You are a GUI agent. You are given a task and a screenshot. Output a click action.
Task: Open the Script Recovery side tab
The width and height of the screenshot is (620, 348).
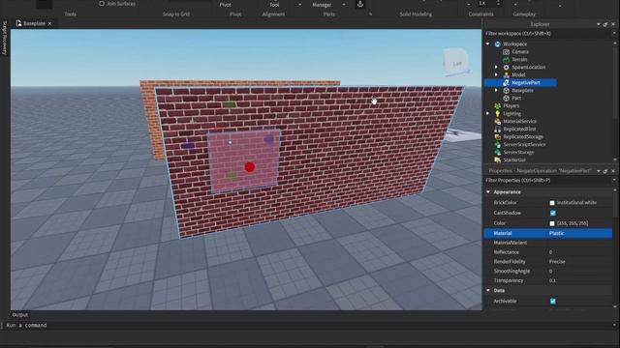5,38
